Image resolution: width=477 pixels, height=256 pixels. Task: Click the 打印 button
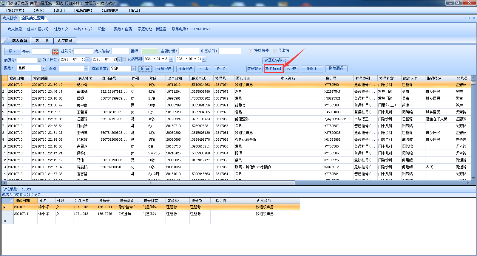[x=204, y=69]
